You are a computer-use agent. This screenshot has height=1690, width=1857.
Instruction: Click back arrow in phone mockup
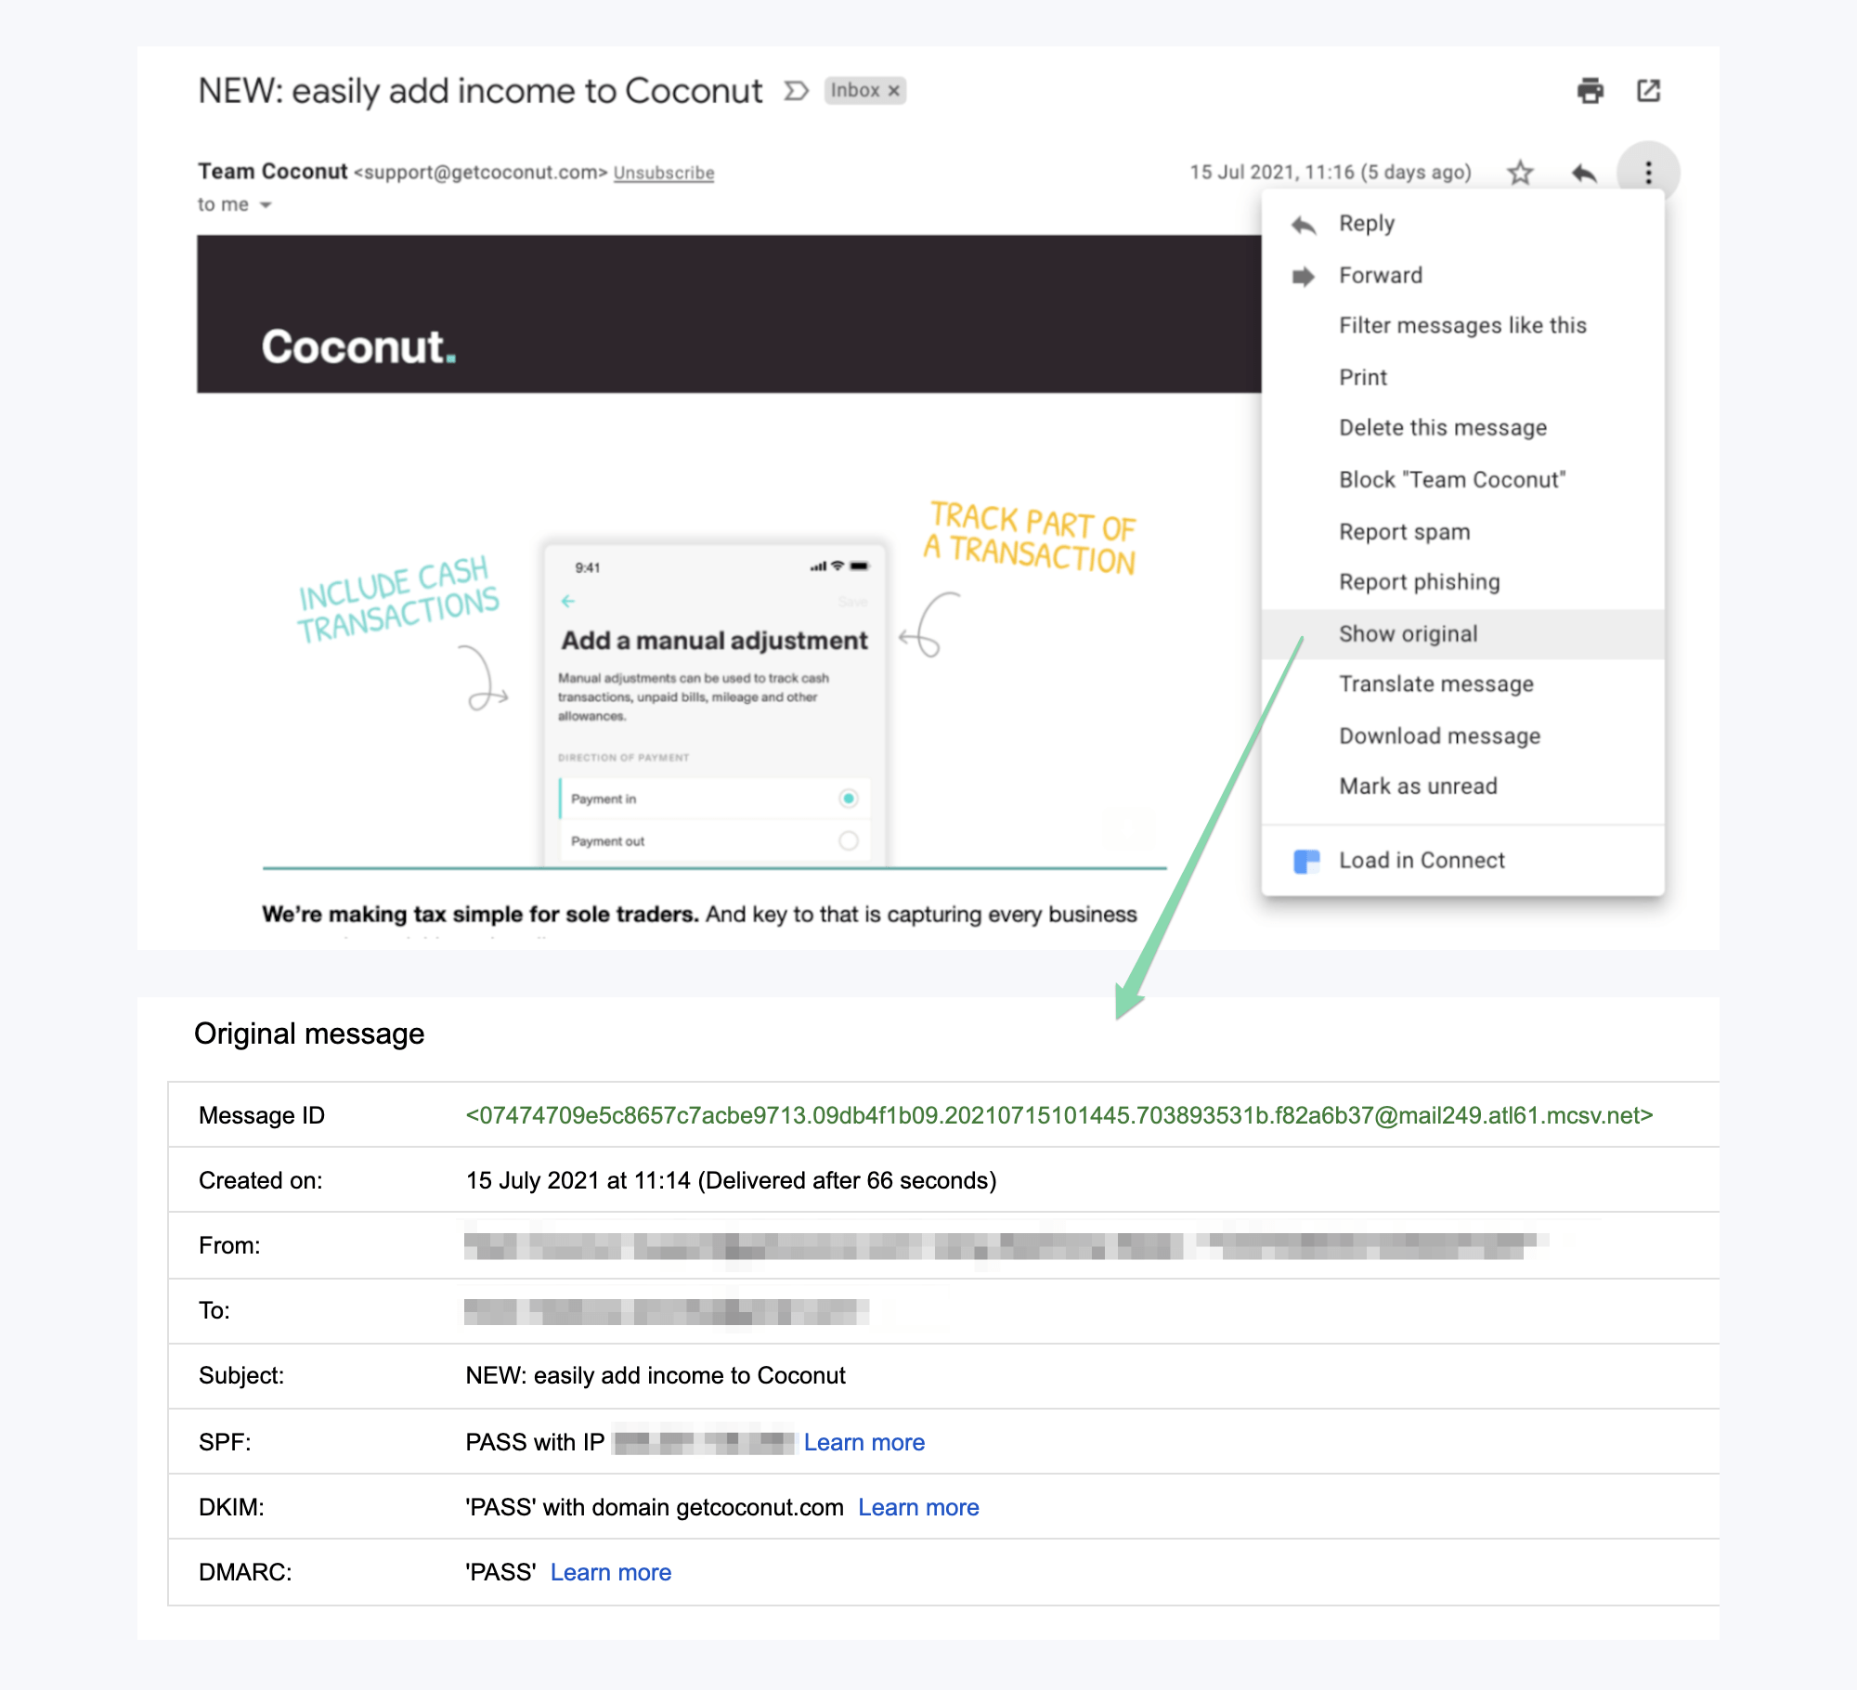click(568, 602)
